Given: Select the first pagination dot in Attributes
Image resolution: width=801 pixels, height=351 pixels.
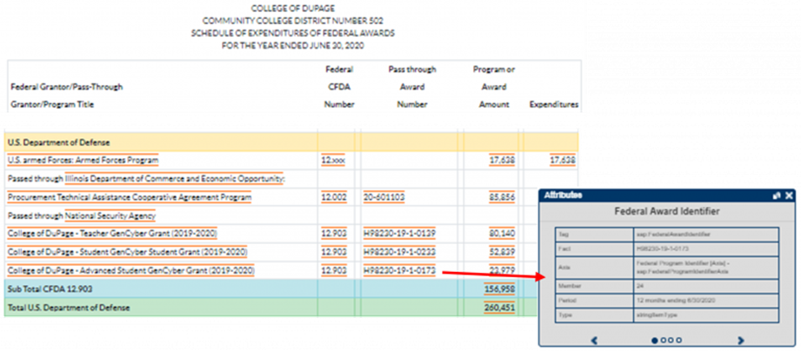Looking at the screenshot, I should tap(655, 341).
